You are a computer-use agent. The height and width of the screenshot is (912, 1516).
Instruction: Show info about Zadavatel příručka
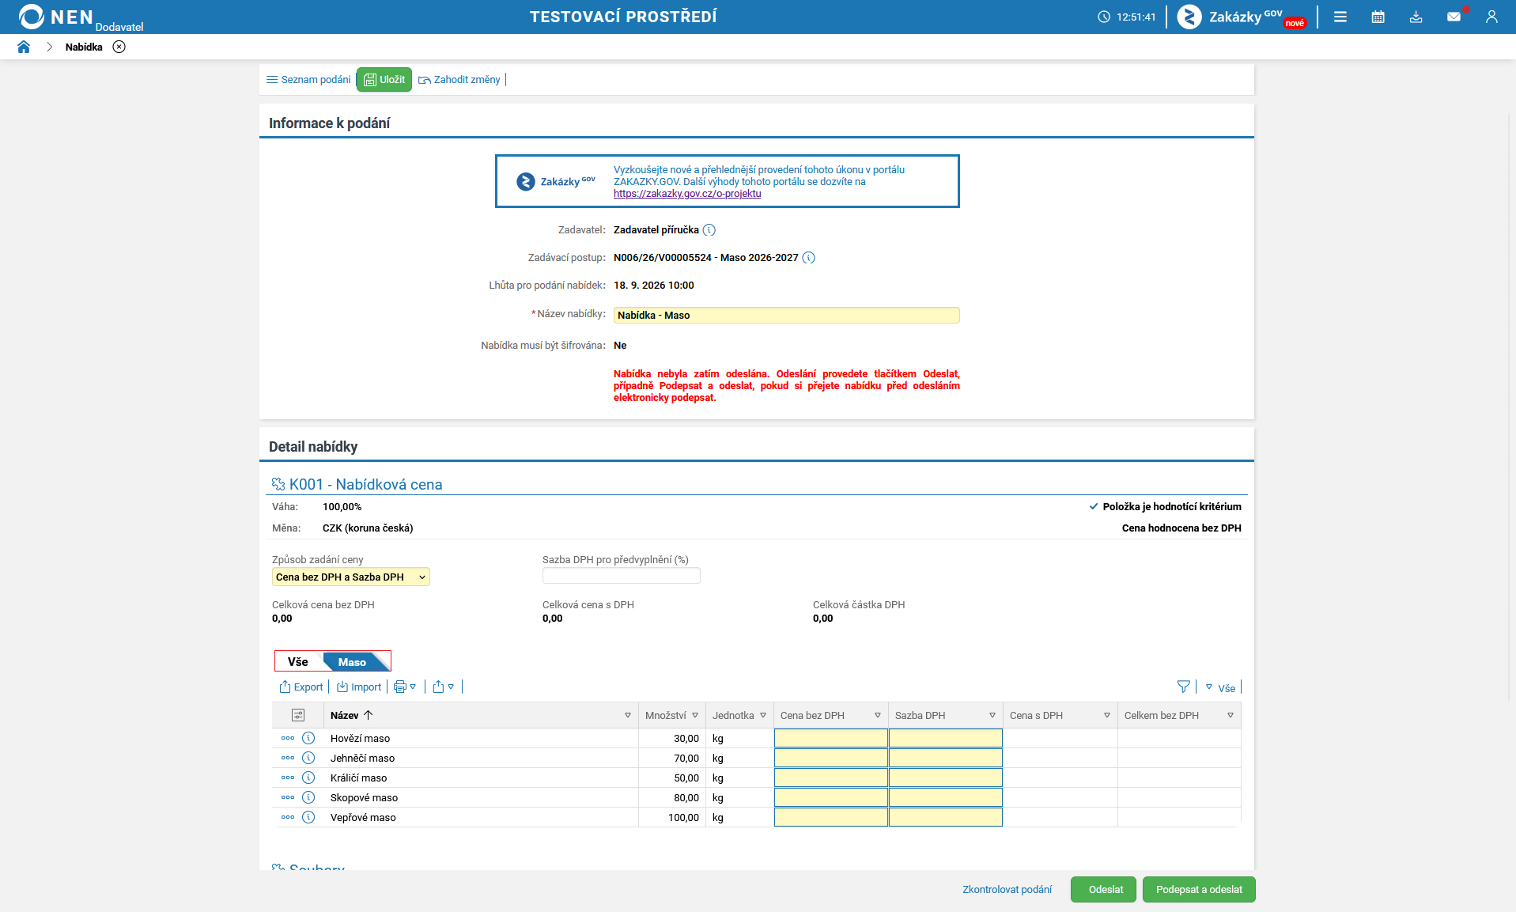pos(709,230)
